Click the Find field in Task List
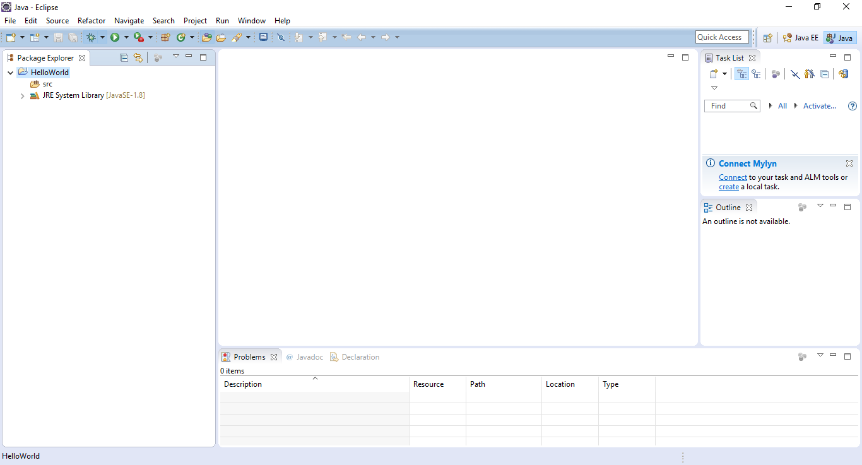This screenshot has height=465, width=862. tap(731, 106)
